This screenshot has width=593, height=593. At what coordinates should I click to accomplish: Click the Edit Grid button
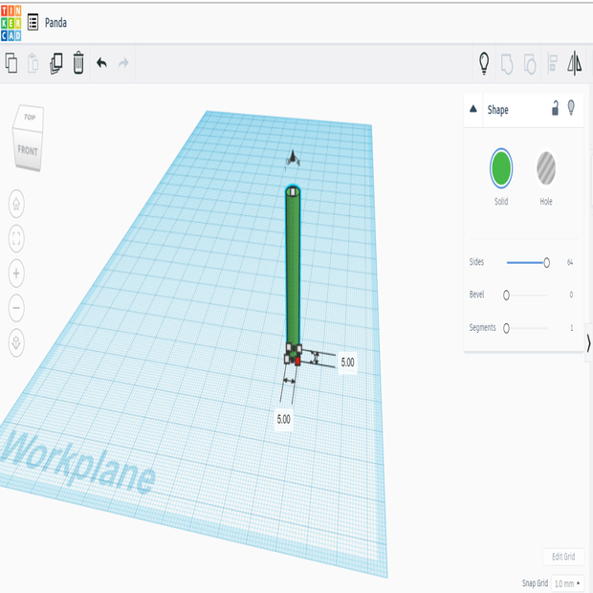point(563,557)
